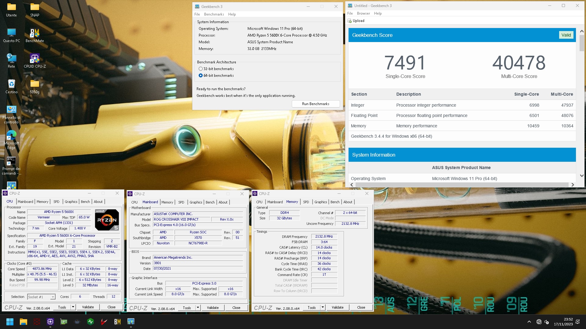Screen dimensions: 586x329
Task: Open the Windows Start menu
Action: point(10,322)
